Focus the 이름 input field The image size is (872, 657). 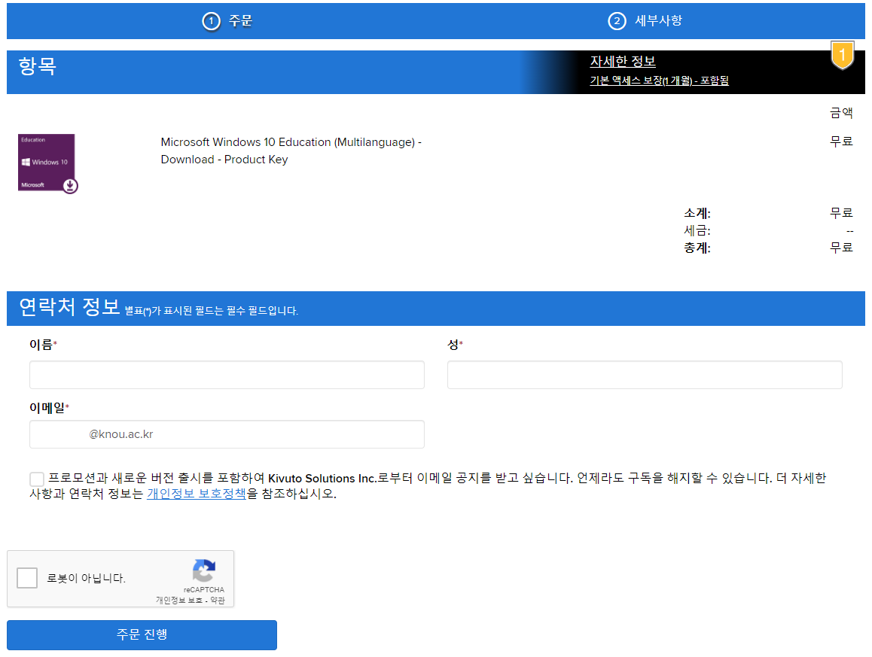(x=227, y=375)
